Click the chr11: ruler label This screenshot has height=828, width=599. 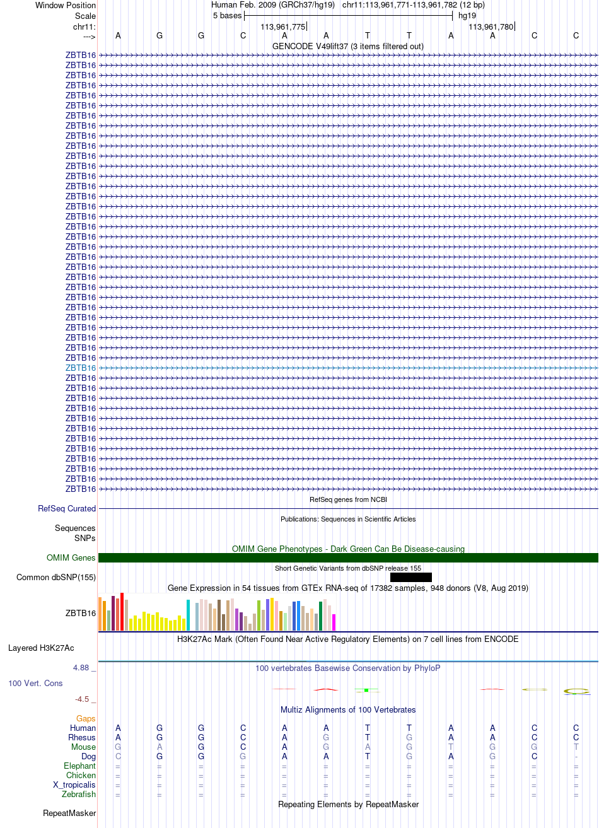click(84, 26)
